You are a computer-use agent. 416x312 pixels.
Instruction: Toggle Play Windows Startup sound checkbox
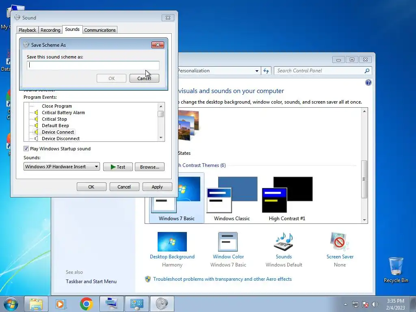pyautogui.click(x=26, y=149)
